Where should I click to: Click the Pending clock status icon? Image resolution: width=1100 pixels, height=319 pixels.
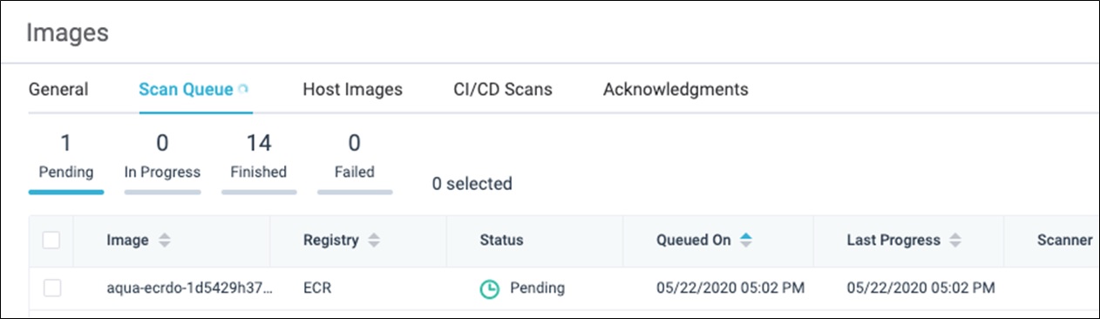coord(490,288)
